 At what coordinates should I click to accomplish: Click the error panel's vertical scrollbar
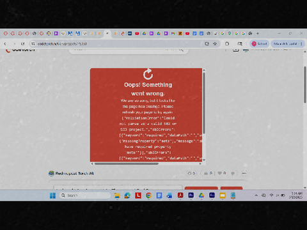(204, 103)
